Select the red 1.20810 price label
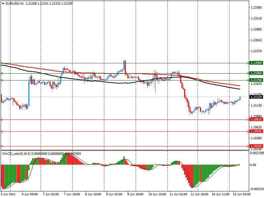The image size is (264, 198). pos(256,119)
